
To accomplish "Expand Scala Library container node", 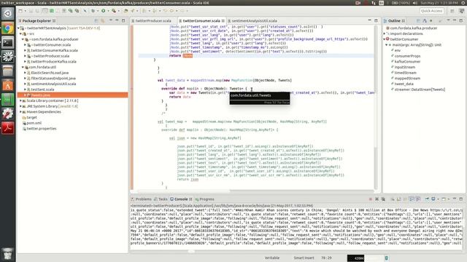I will point(20,100).
